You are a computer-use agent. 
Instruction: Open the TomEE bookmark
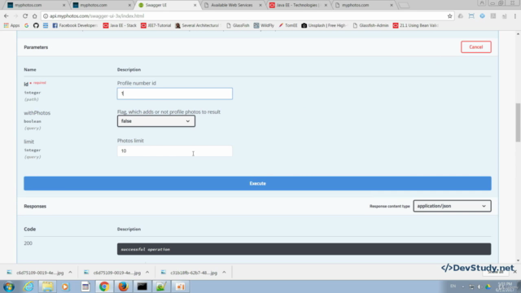(x=287, y=25)
